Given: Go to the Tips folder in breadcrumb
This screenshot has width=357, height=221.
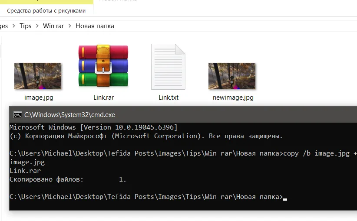Looking at the screenshot, I should [26, 26].
